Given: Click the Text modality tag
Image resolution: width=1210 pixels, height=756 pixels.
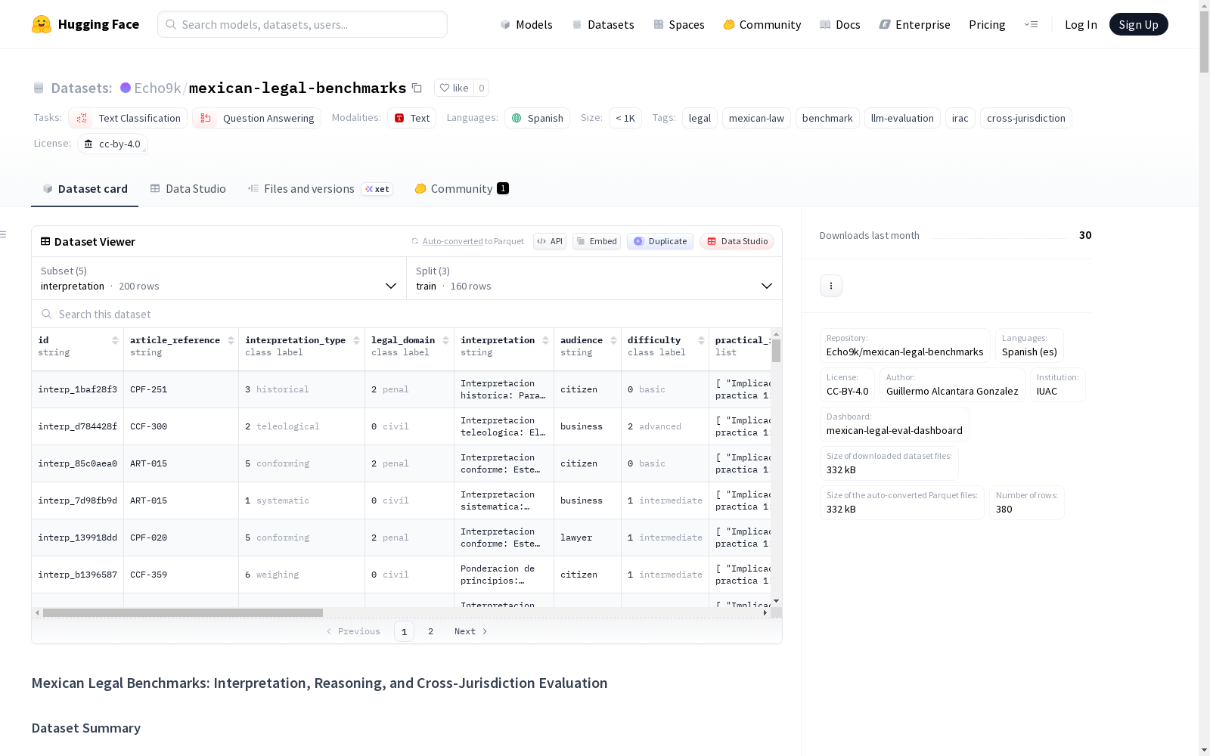Looking at the screenshot, I should pos(411,118).
